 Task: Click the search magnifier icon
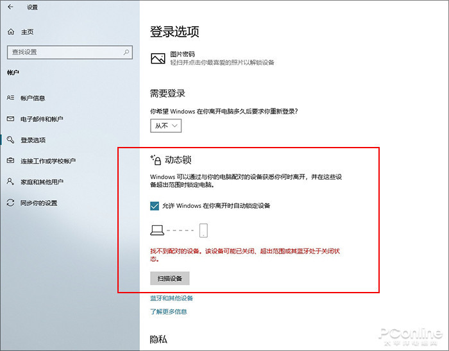(126, 52)
